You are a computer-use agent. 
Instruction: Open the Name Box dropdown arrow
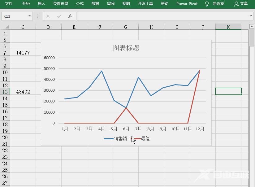coord(29,16)
